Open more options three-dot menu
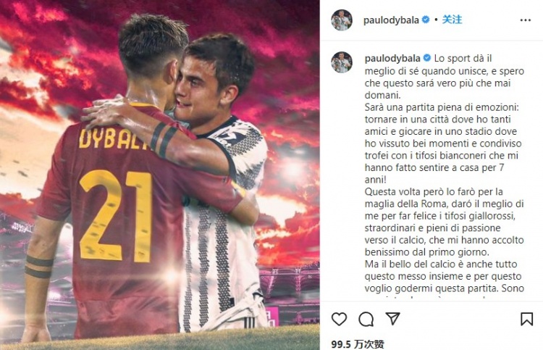Screen dimensions: 543x350 526,20
